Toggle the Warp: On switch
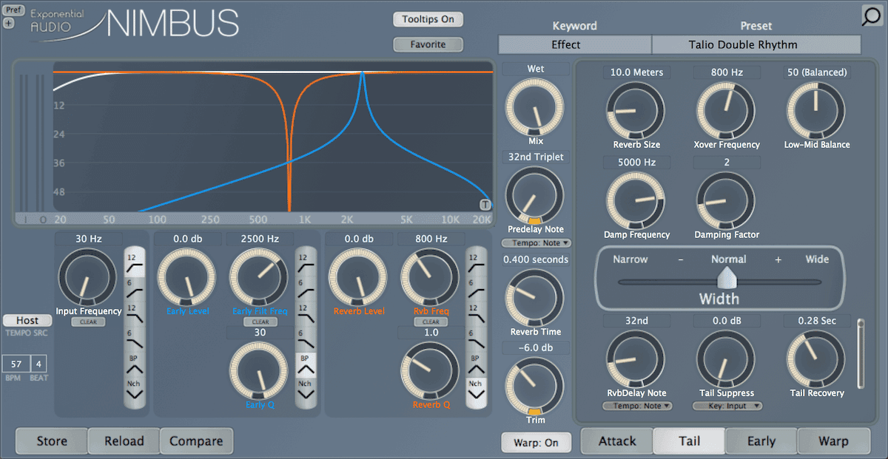Screen dimensions: 888x459 click(536, 442)
